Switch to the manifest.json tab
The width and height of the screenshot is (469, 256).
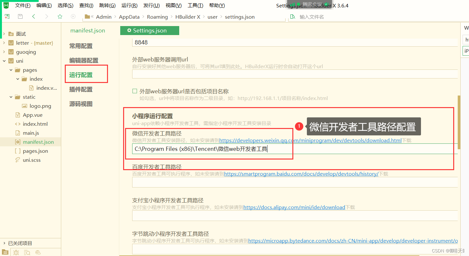tap(88, 31)
